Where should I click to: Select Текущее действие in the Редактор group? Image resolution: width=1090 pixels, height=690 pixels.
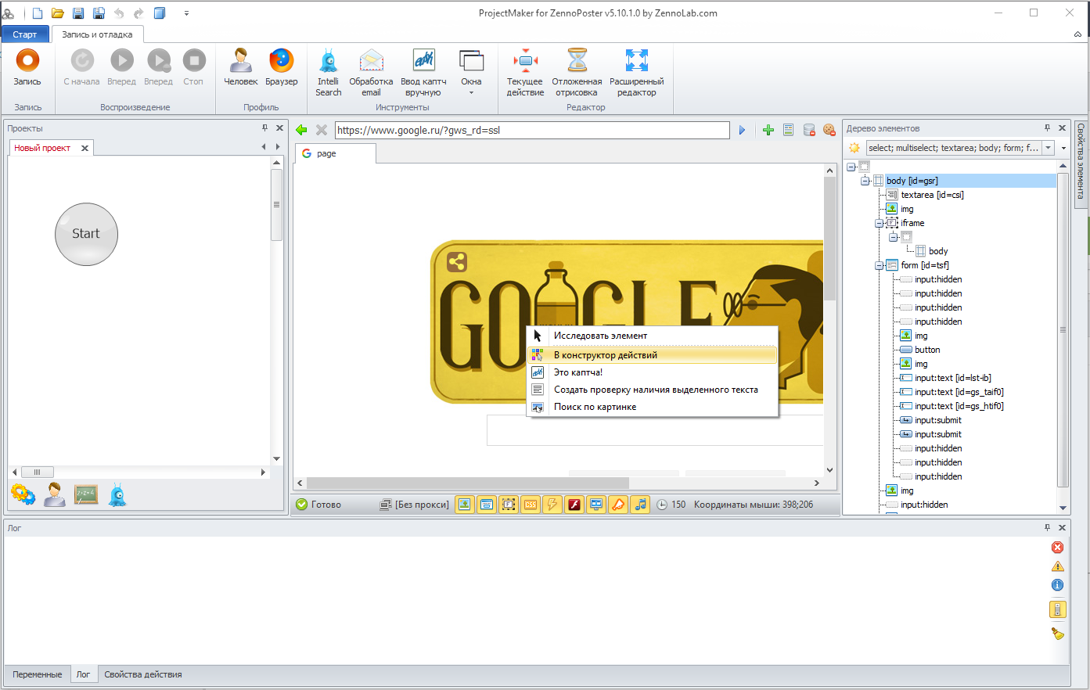(525, 71)
